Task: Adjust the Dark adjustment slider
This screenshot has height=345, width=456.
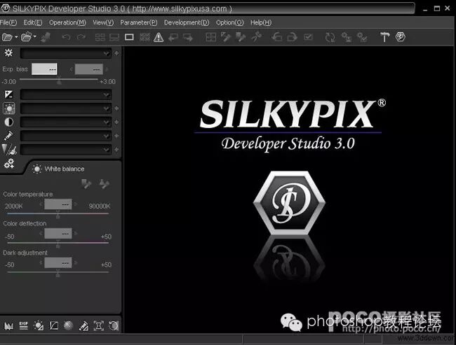Action: pos(58,273)
